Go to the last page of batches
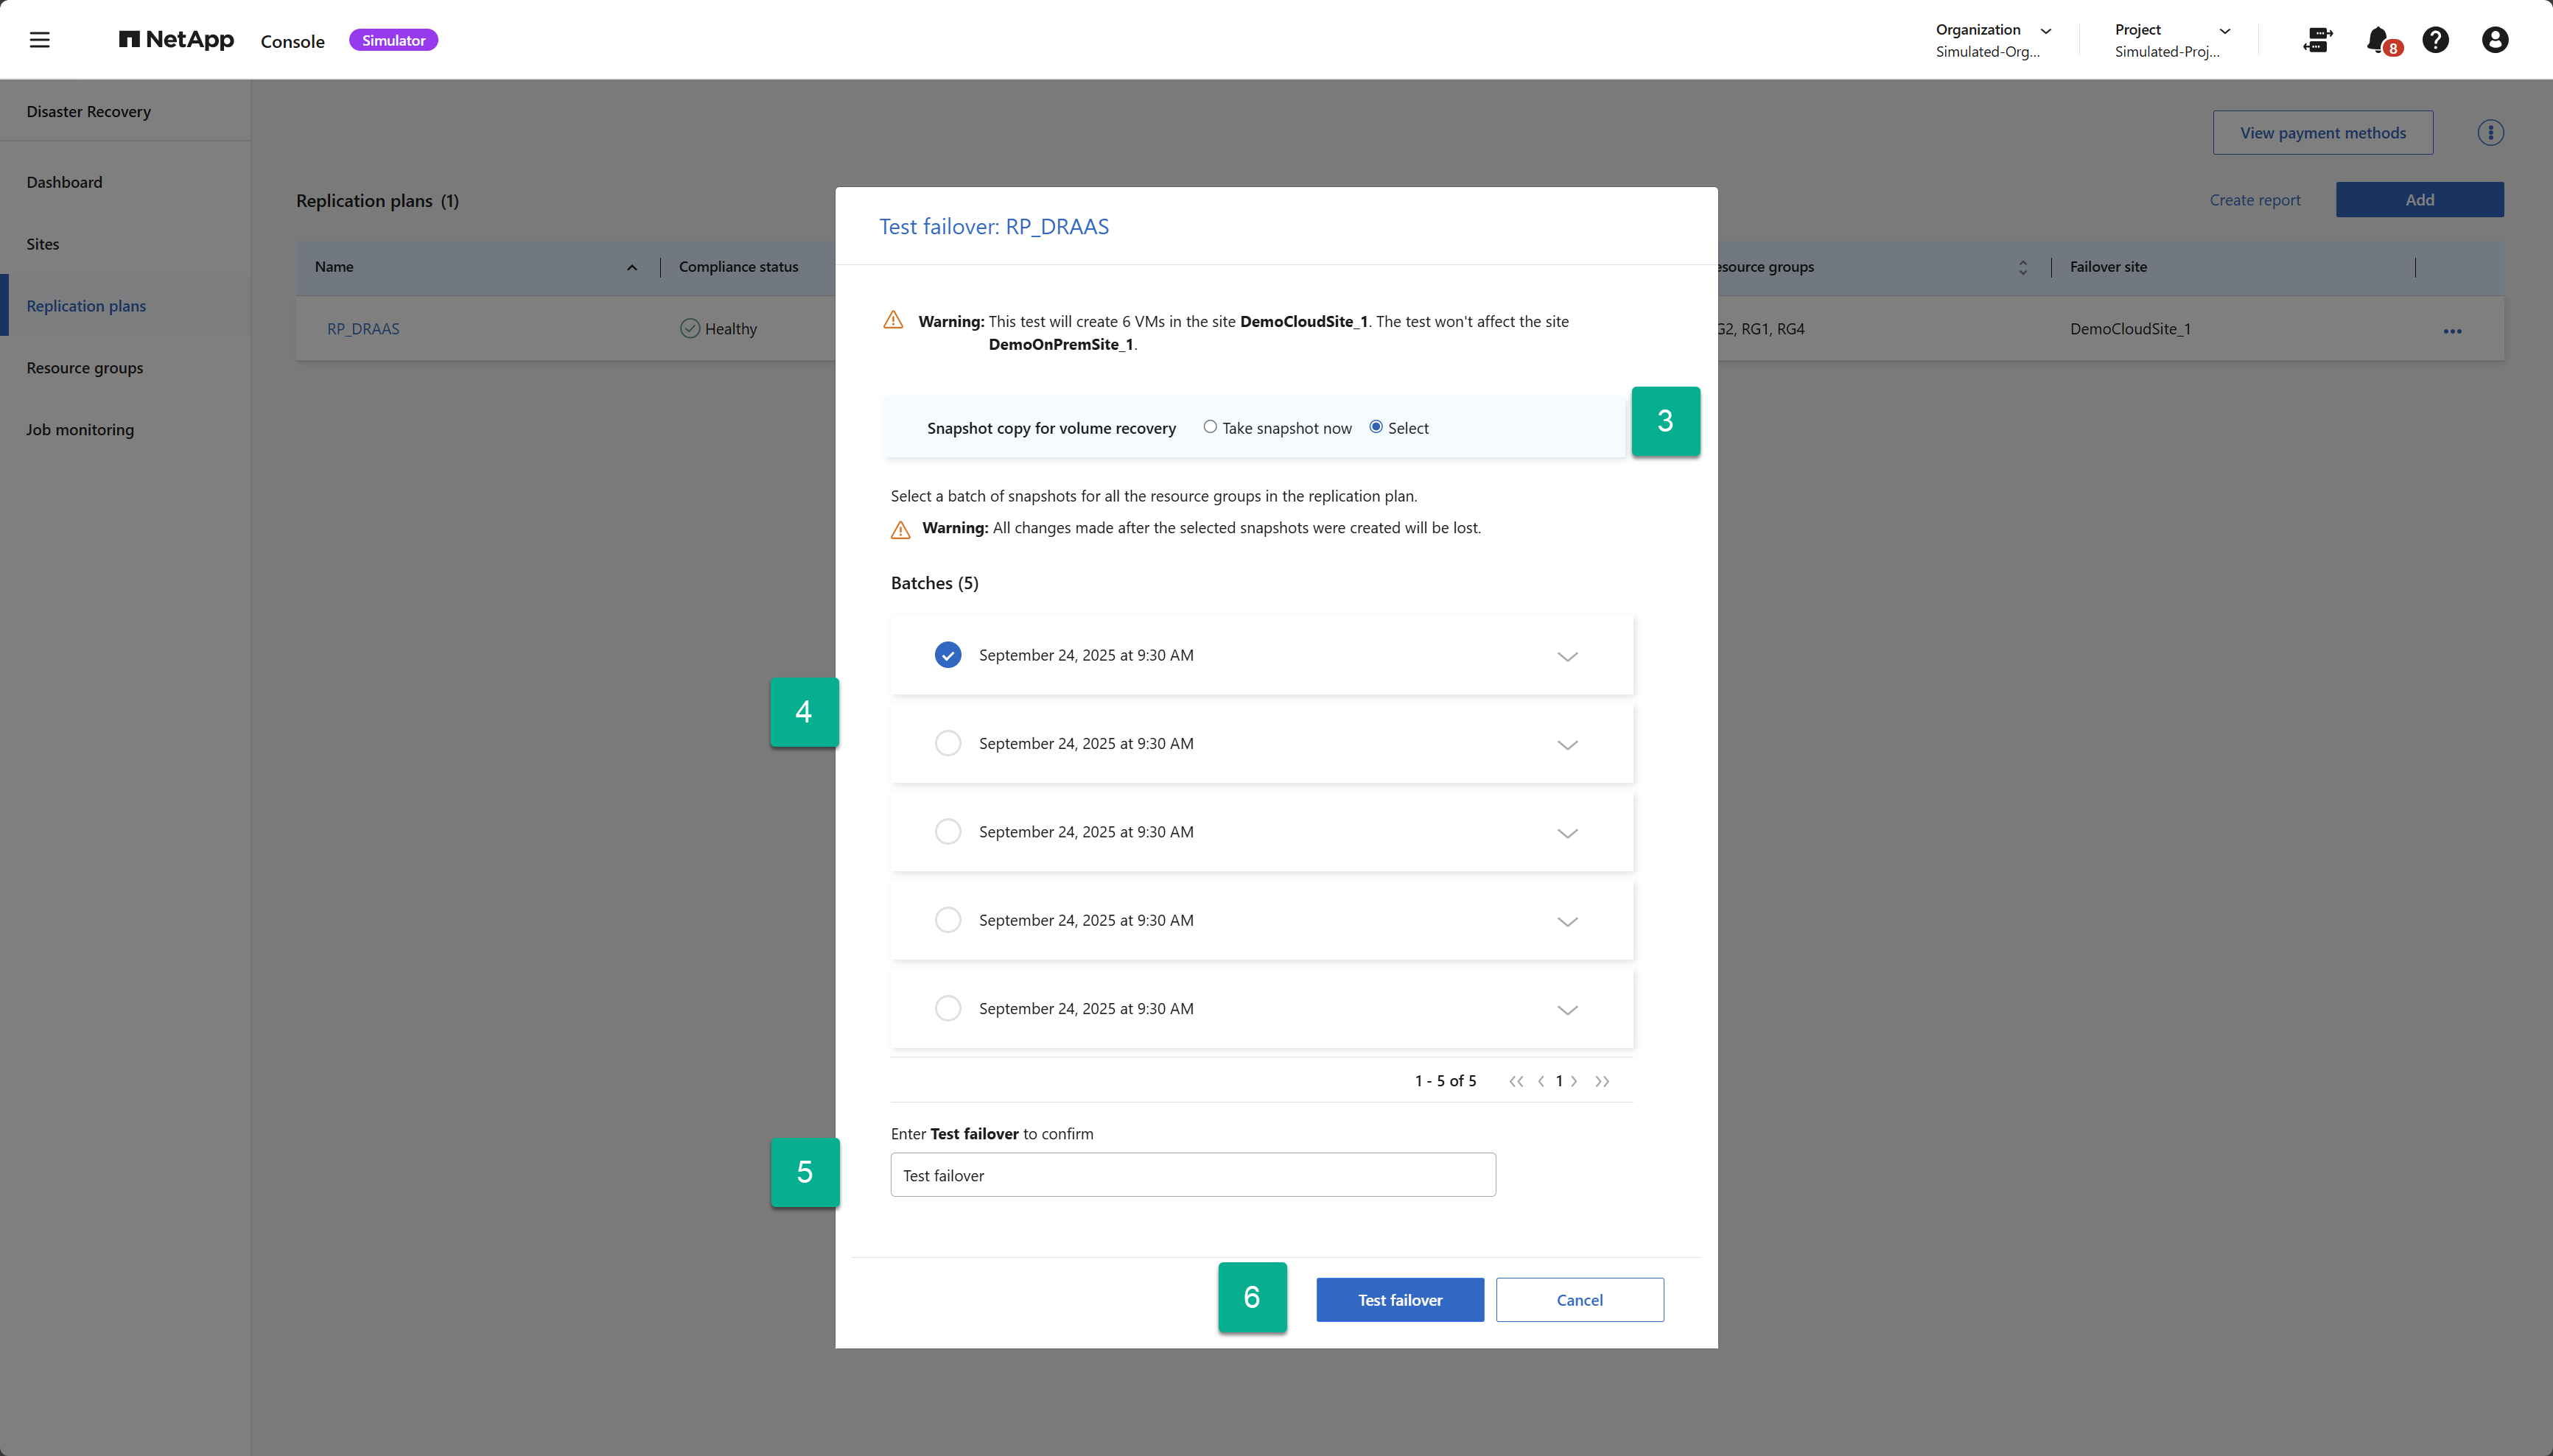Viewport: 2553px width, 1456px height. coord(1602,1081)
